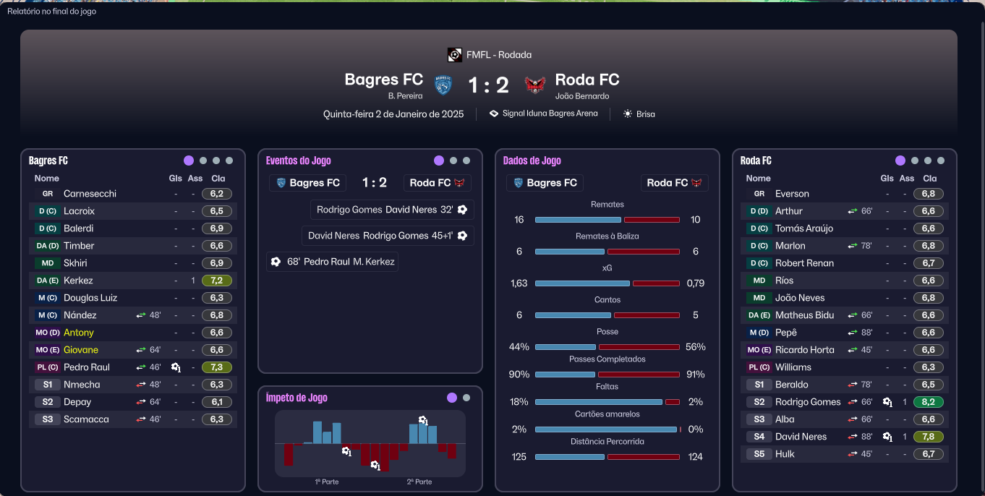Click the goal ball icon on Rodrigo Gomes 32' event
Viewport: 985px width, 496px height.
(462, 210)
